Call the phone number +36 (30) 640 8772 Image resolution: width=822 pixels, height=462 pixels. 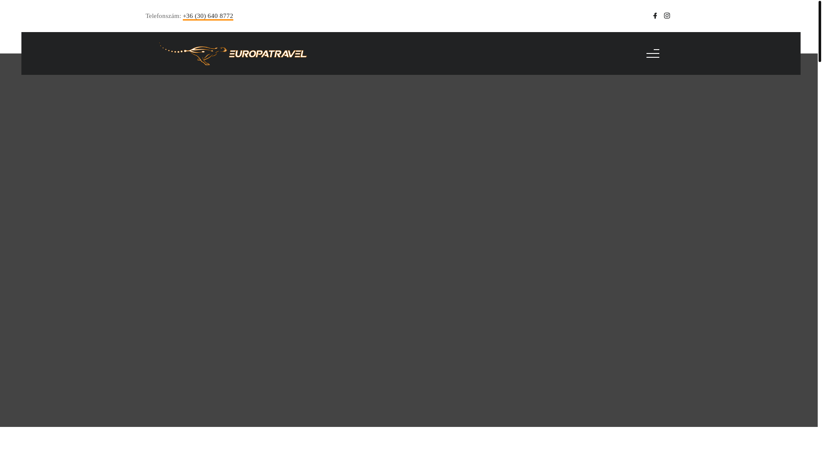click(208, 16)
